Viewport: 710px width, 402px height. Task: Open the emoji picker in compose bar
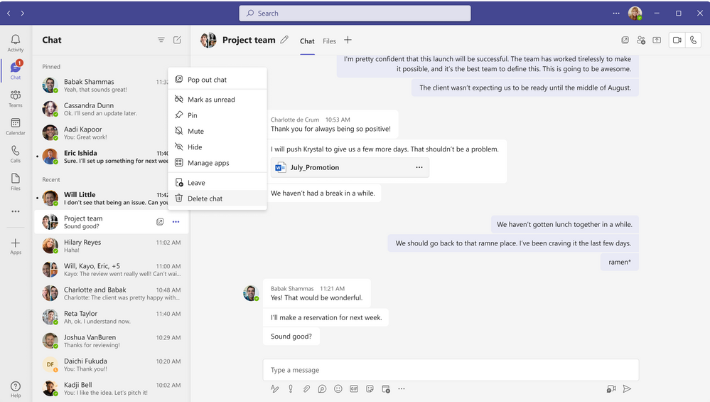click(338, 389)
